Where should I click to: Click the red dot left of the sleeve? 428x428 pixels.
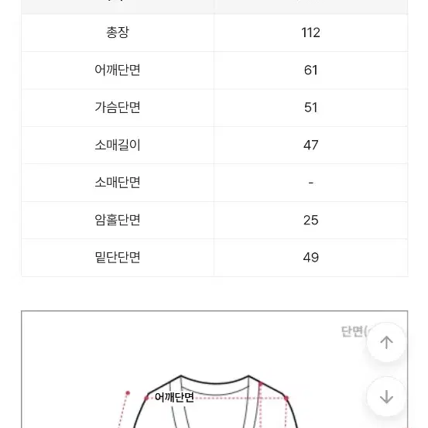point(128,393)
